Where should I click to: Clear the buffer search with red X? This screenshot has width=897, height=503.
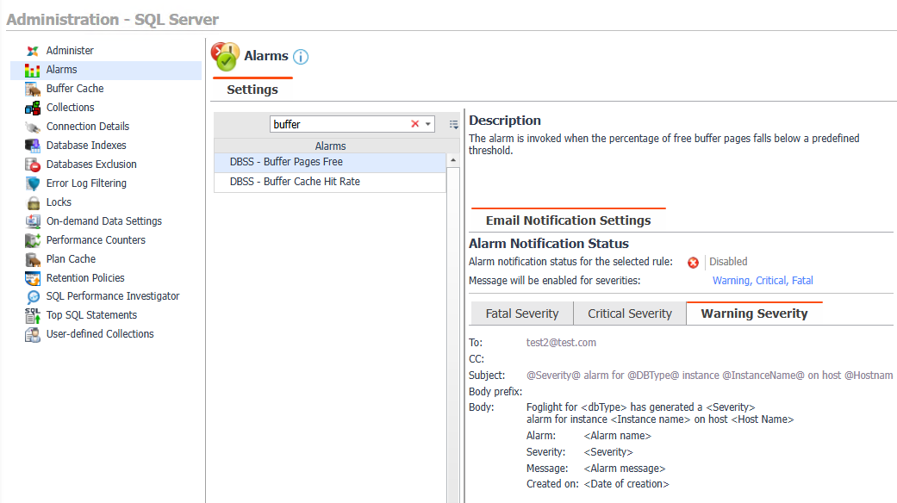pyautogui.click(x=415, y=124)
